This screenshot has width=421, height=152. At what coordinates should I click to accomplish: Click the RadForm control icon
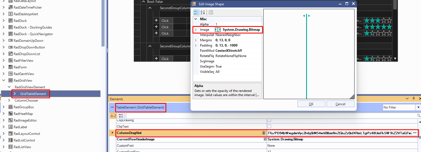coord(11,67)
